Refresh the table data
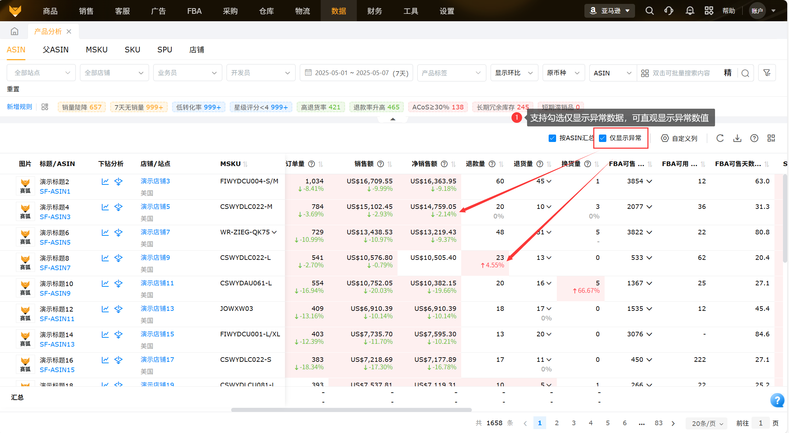The width and height of the screenshot is (789, 433). coord(720,138)
